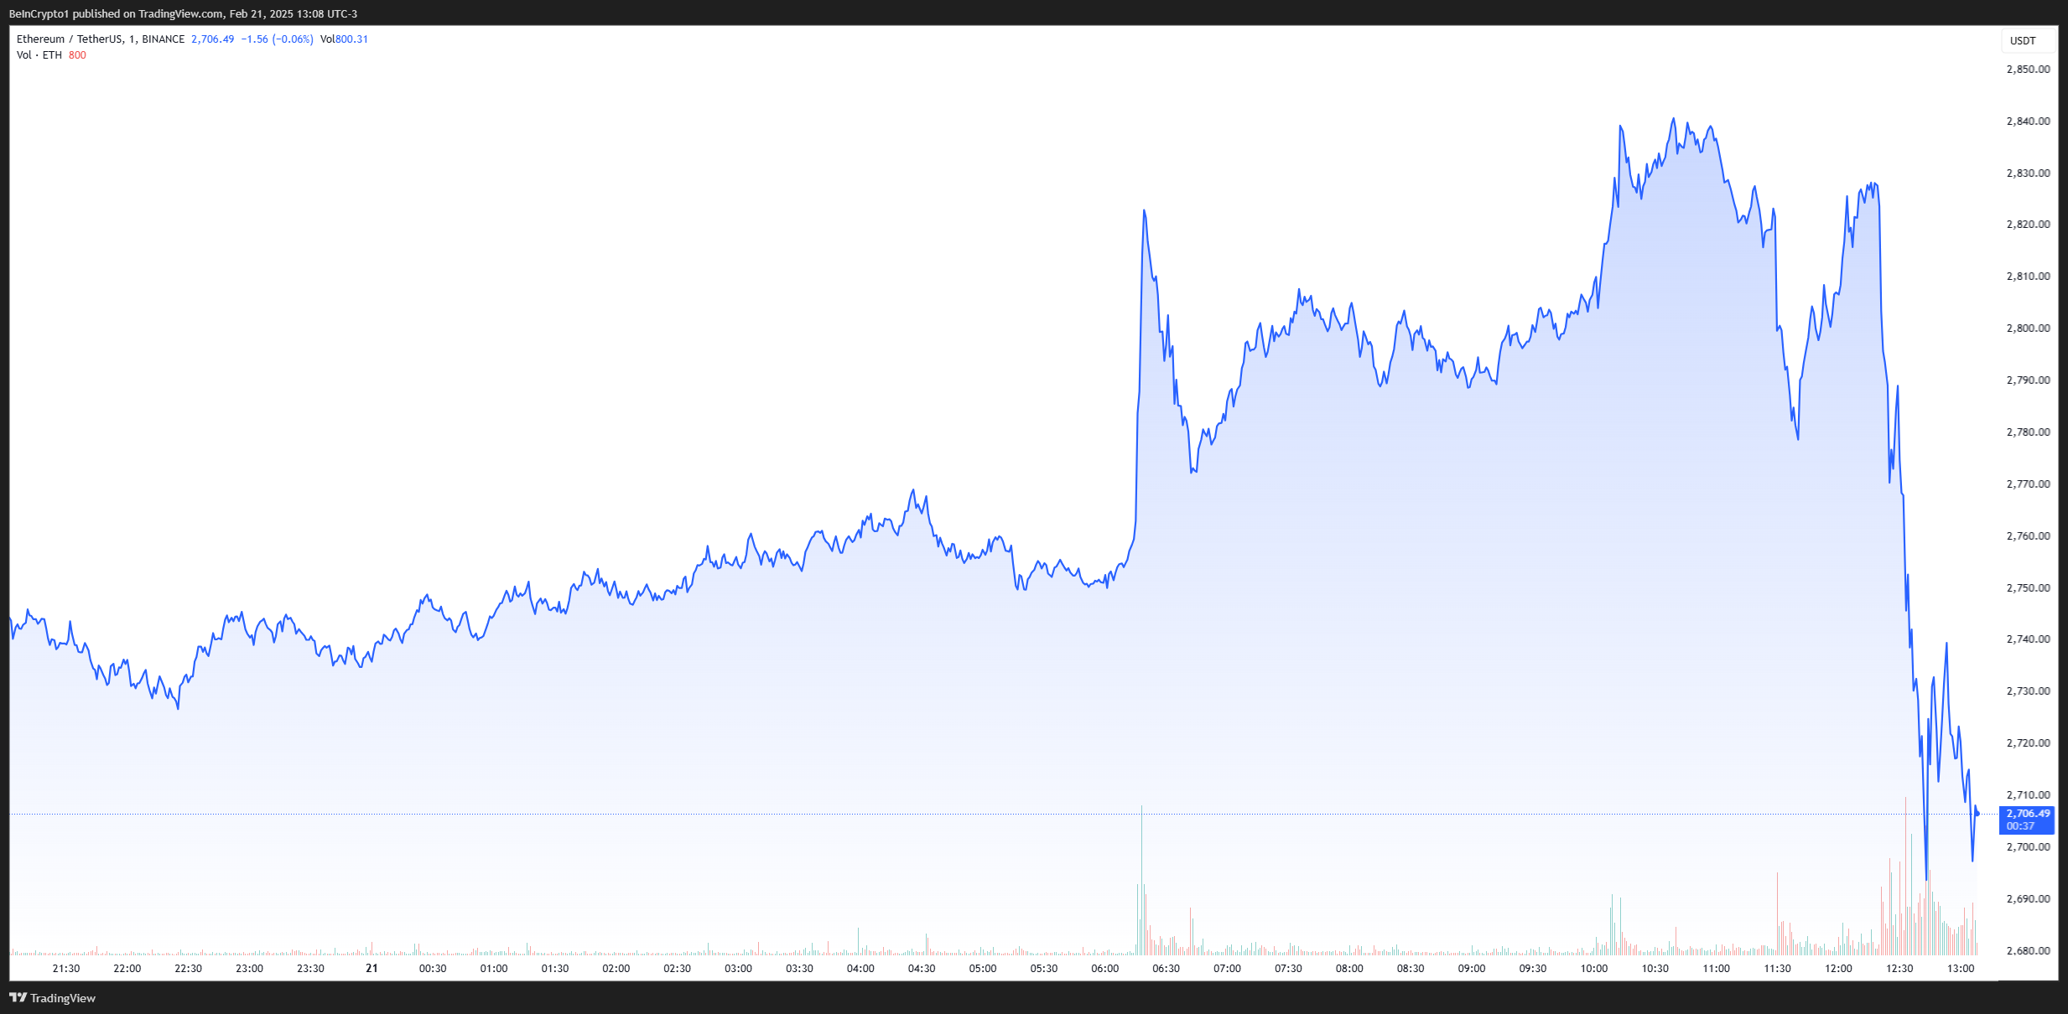The image size is (2068, 1014).
Task: Click the red 800 volume value
Action: pyautogui.click(x=77, y=55)
